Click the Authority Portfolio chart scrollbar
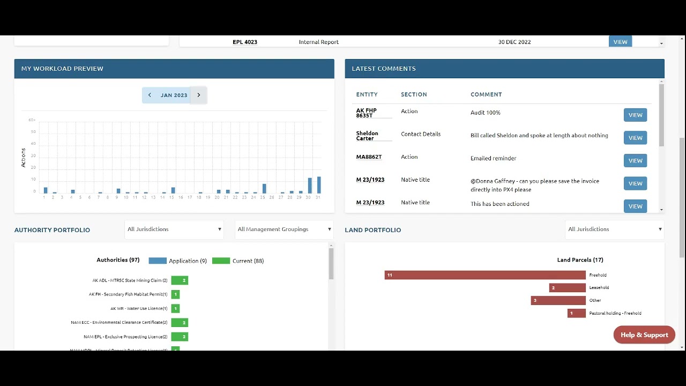 (x=331, y=263)
